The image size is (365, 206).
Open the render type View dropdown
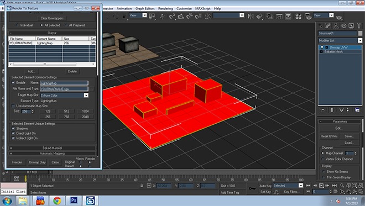[x=331, y=15]
